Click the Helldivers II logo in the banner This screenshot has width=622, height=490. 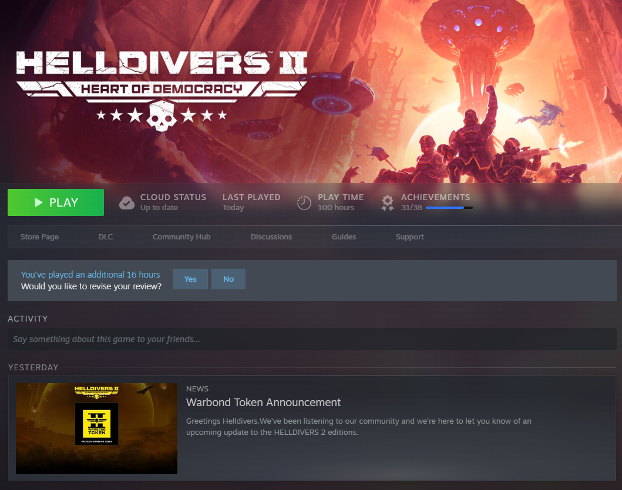(162, 90)
